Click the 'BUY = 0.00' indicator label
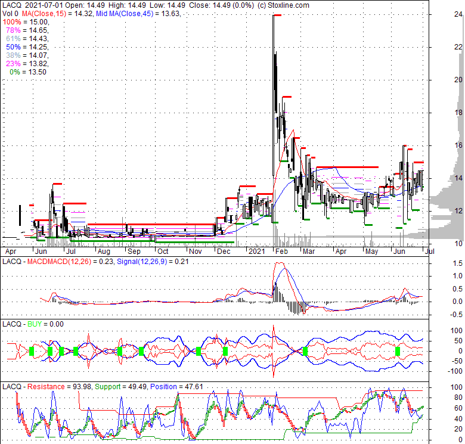The height and width of the screenshot is (444, 465). point(45,324)
